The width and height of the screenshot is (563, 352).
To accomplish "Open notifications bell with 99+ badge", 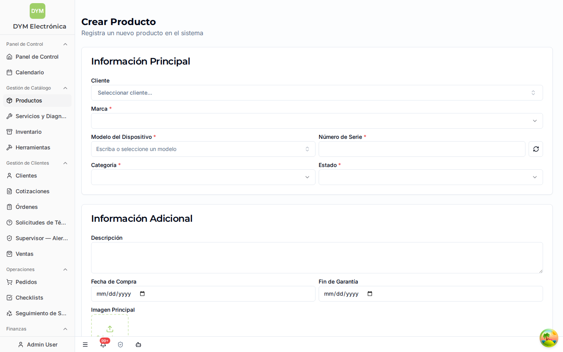I will [x=103, y=344].
